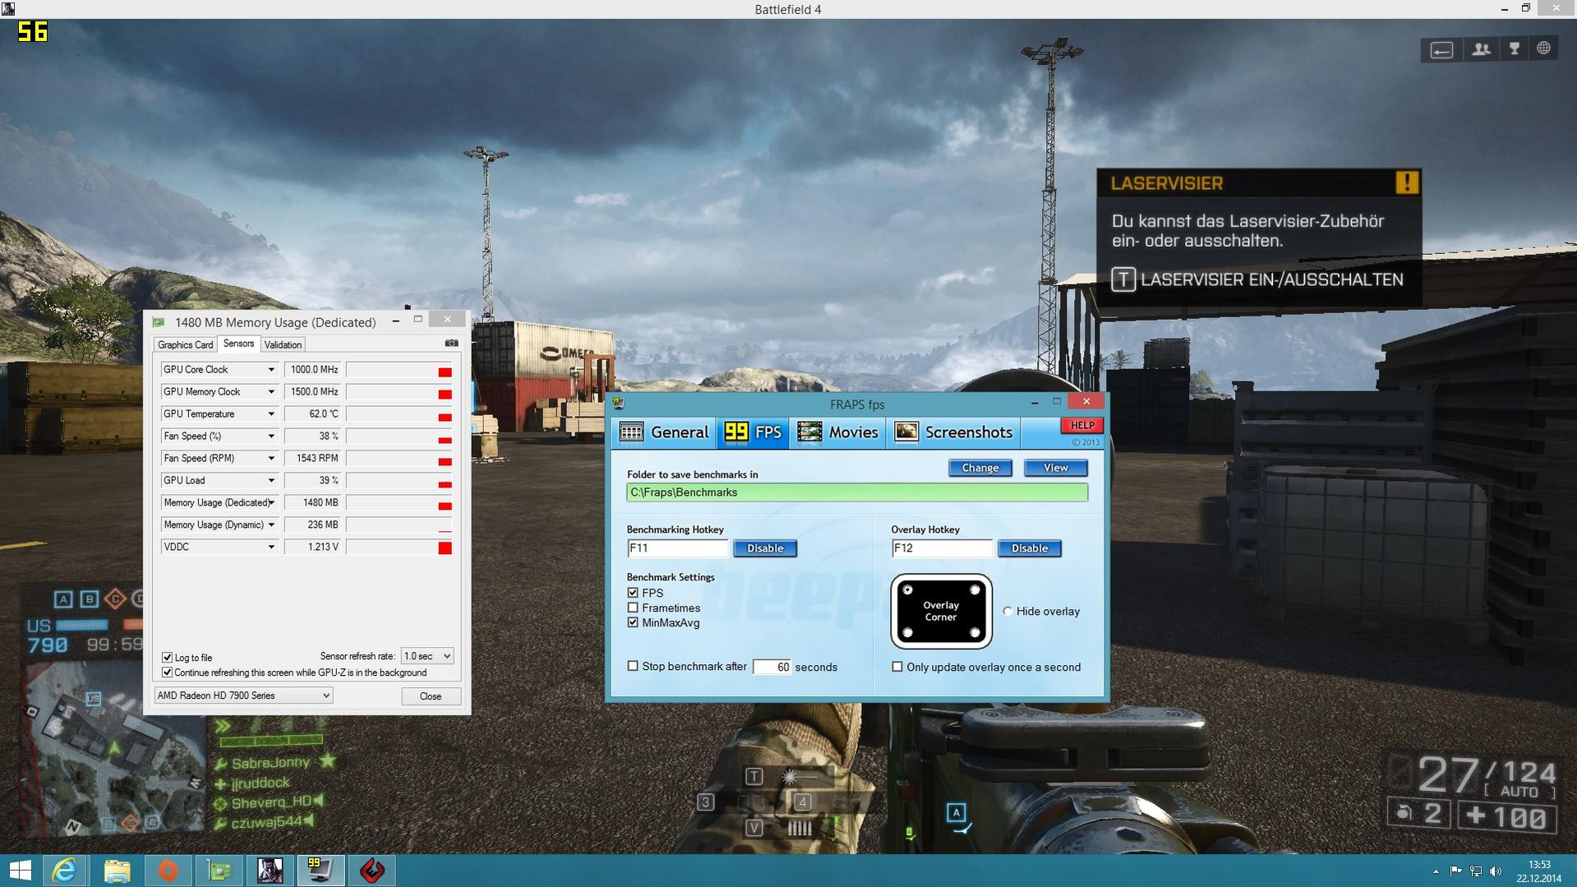Click the T key hint icon for Laservisier

1123,279
